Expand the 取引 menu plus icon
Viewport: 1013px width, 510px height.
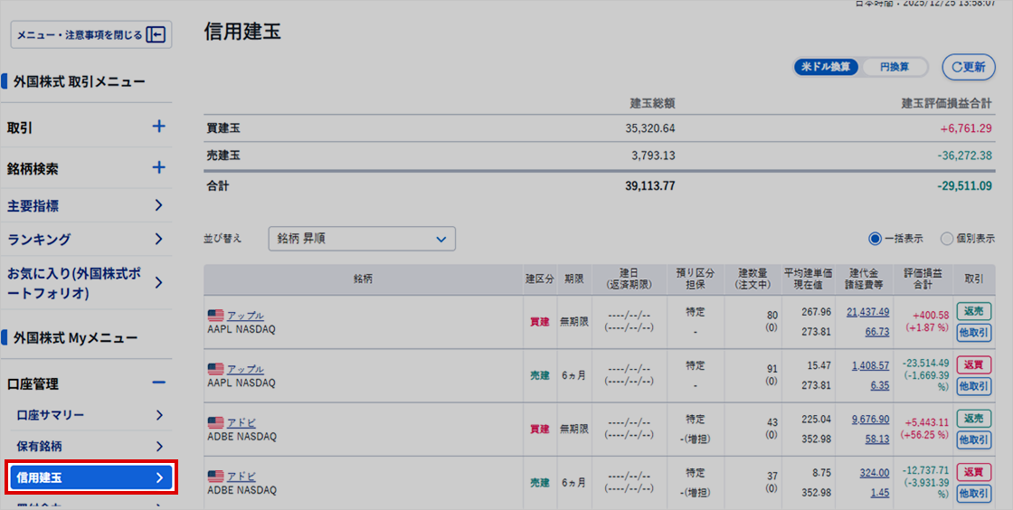pos(159,127)
